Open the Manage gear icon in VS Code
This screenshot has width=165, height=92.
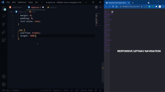[x=4, y=84]
